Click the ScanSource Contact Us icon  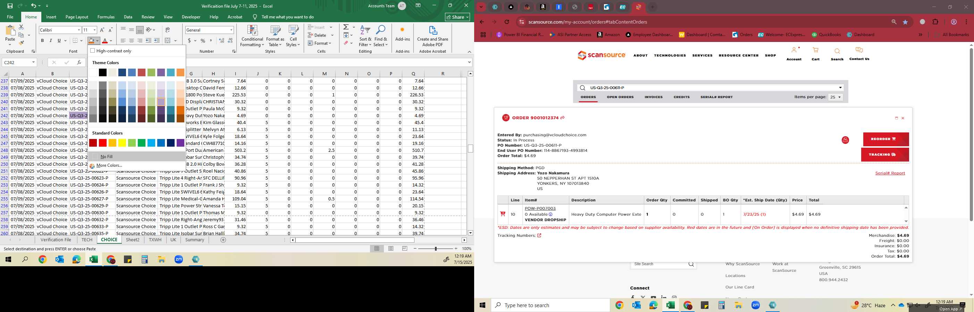[859, 50]
